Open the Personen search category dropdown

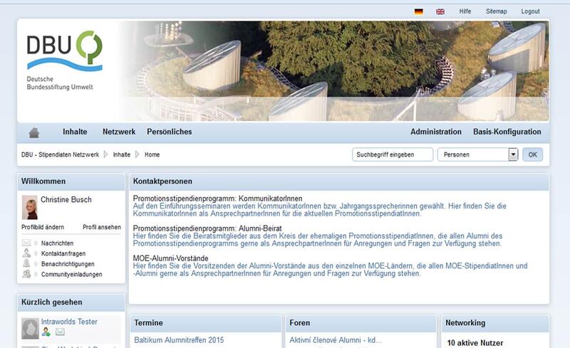coord(512,154)
